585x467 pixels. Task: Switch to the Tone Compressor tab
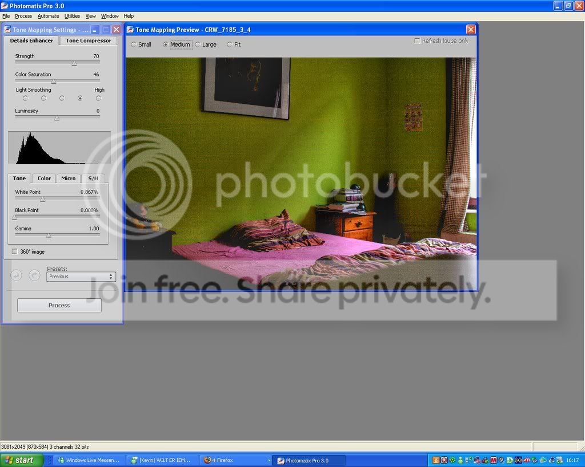(89, 40)
